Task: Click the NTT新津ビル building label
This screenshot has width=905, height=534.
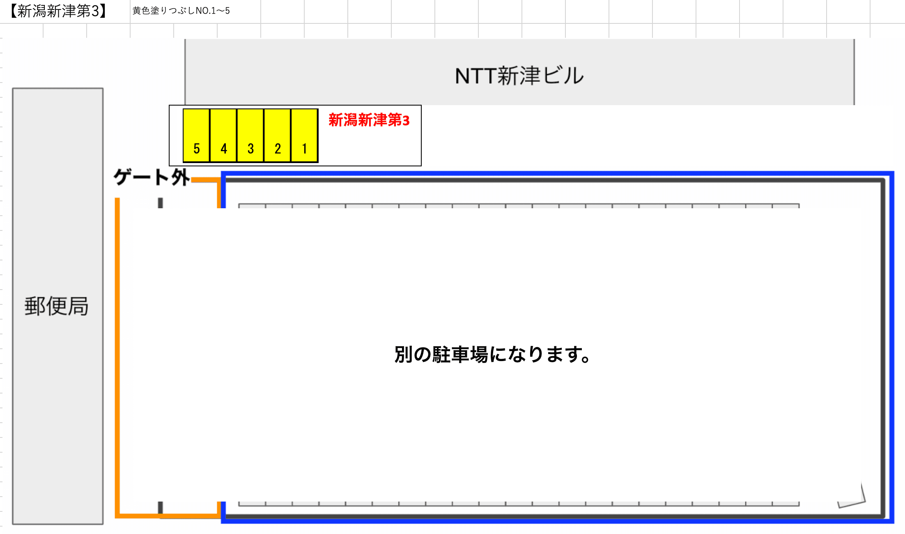Action: [x=518, y=75]
